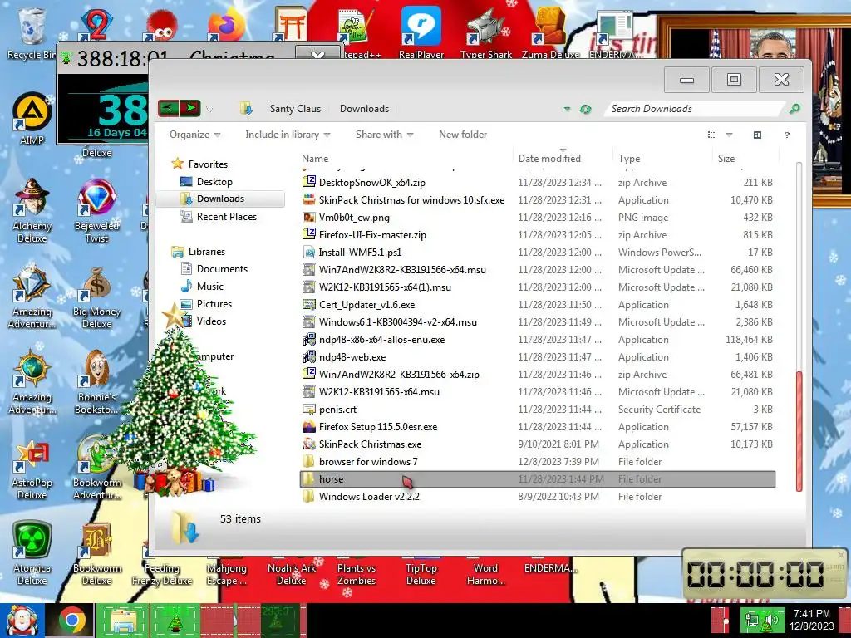Click the File Explorer taskbar button
This screenshot has width=851, height=638.
coord(123,620)
